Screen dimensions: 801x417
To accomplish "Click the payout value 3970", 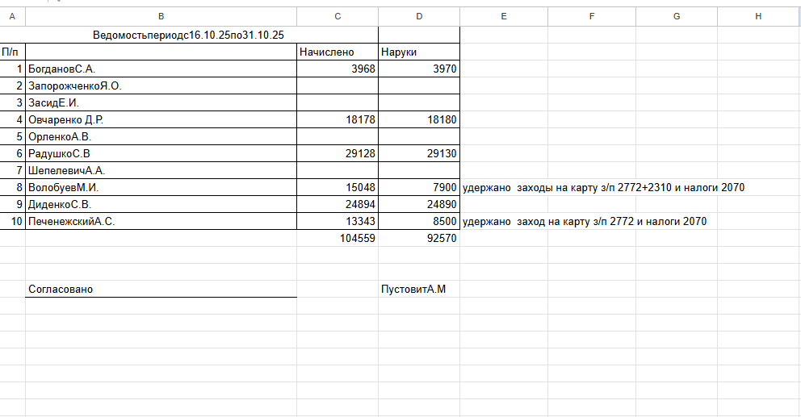I will (419, 69).
